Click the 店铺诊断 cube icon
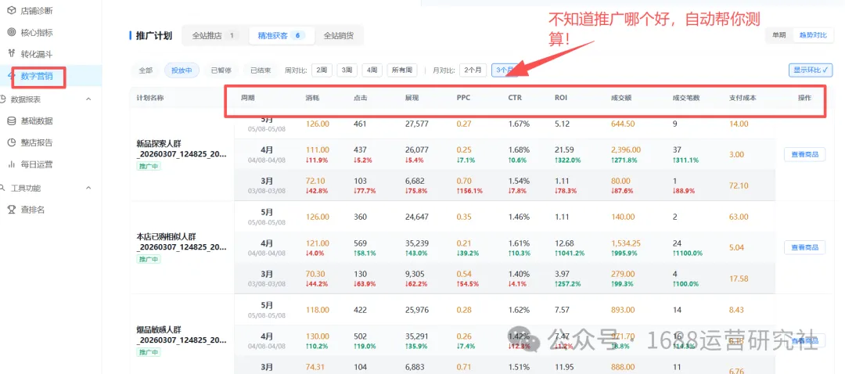This screenshot has height=374, width=845. (x=11, y=11)
